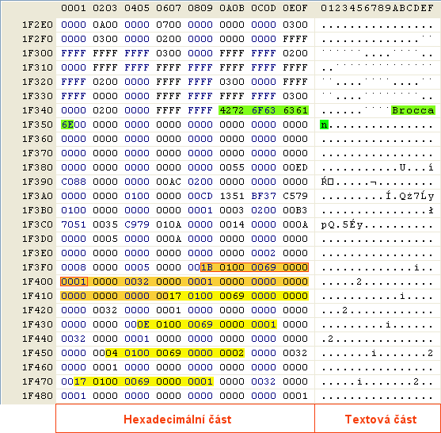Select the text 'pQ.5Éy' in row 1F3C0

click(x=342, y=224)
